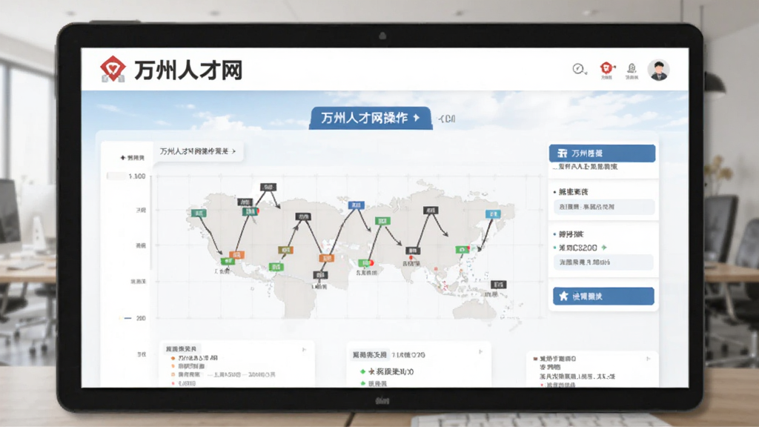
Task: Click the red shield icon in the header
Action: 606,67
